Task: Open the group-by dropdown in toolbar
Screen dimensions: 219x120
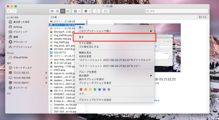Action: (76, 11)
